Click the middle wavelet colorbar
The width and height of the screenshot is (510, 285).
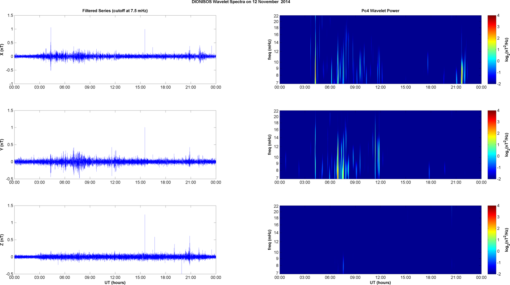pyautogui.click(x=492, y=145)
